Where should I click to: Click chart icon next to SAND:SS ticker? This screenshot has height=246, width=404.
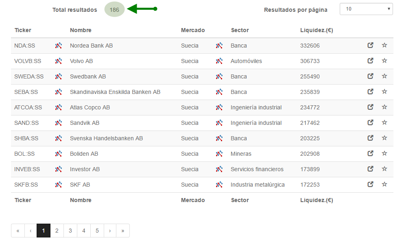click(59, 123)
